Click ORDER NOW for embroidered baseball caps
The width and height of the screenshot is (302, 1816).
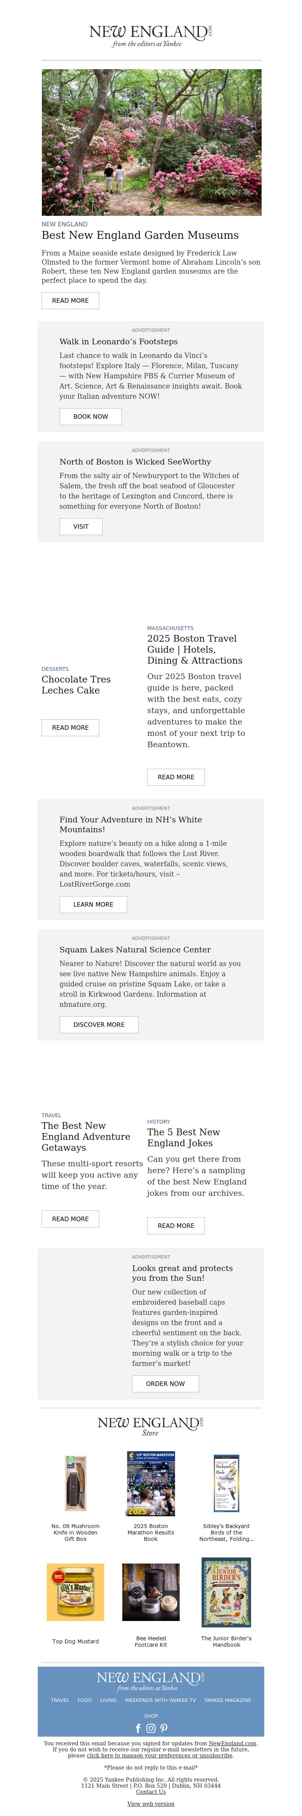click(x=165, y=1384)
